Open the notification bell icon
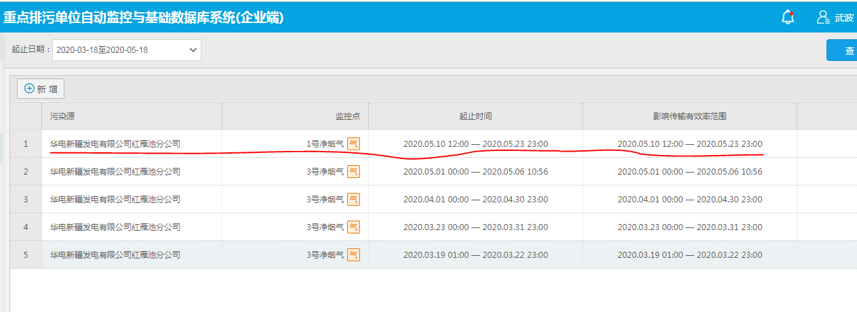Screen dimensions: 857x312 pyautogui.click(x=788, y=18)
